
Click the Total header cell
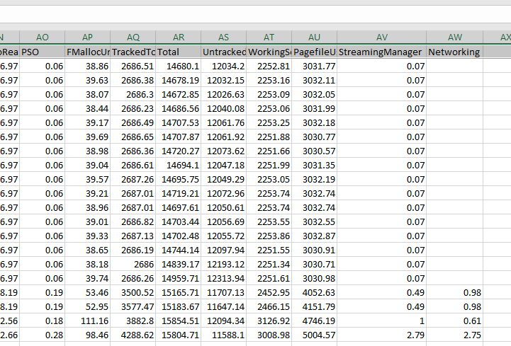click(179, 52)
